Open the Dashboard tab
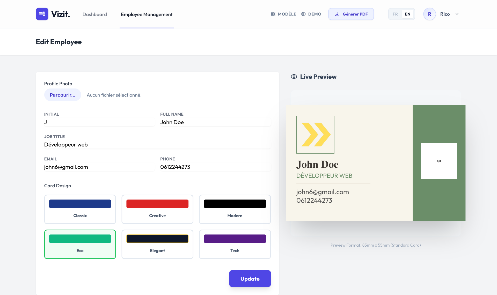Screen dimensions: 497x295 click(x=94, y=14)
